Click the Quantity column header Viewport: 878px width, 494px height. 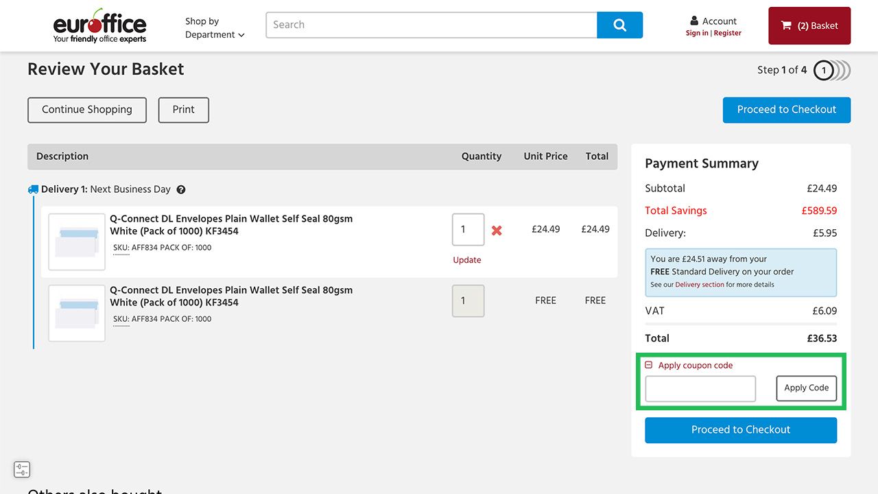[482, 156]
